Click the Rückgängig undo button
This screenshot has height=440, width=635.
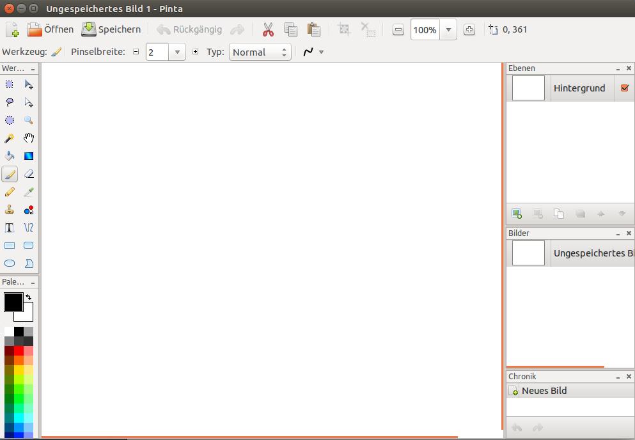pos(189,29)
